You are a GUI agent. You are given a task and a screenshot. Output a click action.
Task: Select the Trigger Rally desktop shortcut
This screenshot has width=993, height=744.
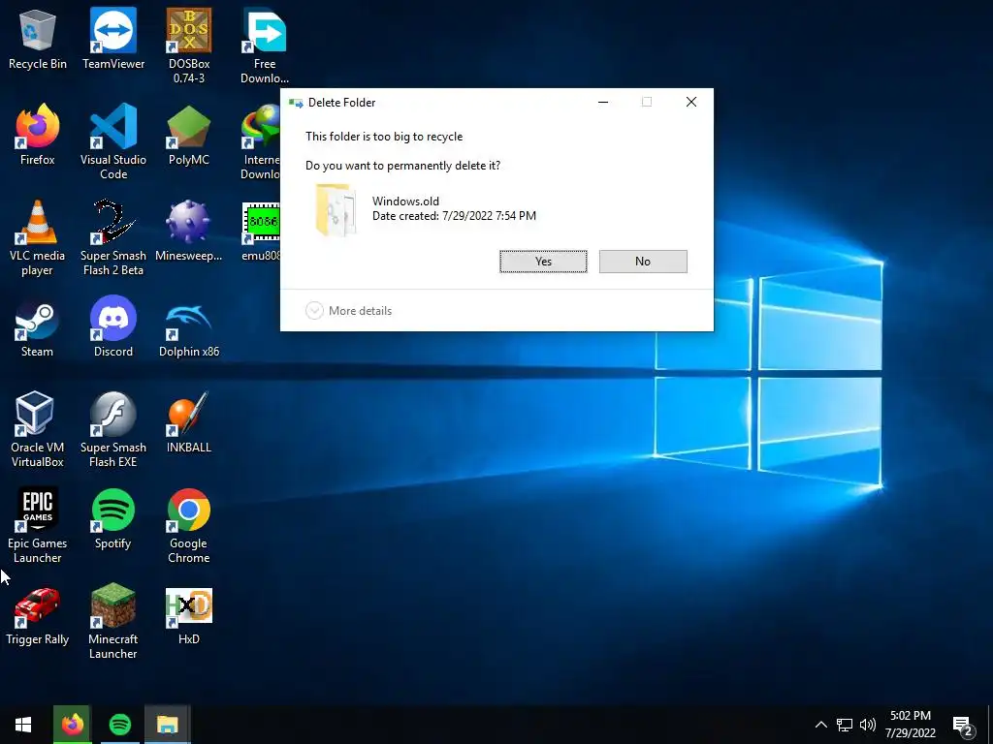click(x=38, y=615)
